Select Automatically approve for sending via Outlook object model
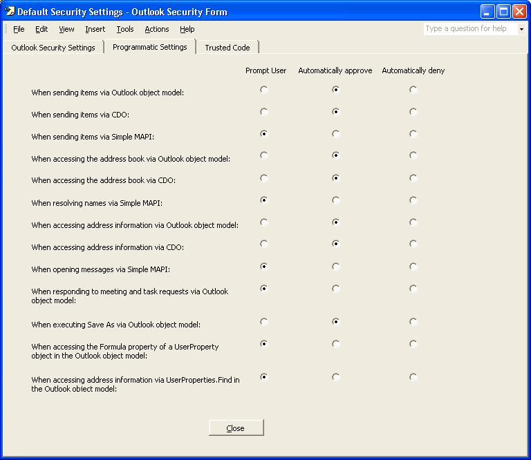The height and width of the screenshot is (460, 531). pos(335,90)
